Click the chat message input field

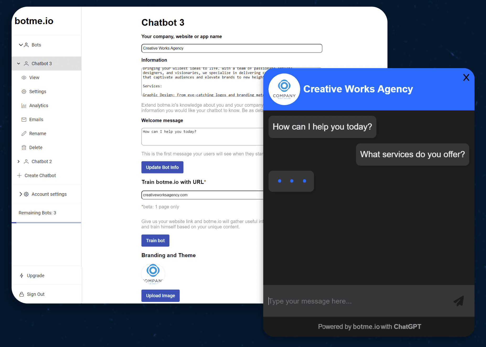(x=358, y=301)
